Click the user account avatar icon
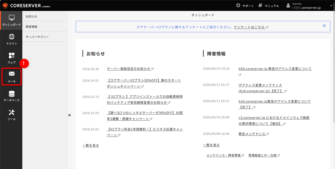This screenshot has height=169, width=335. pos(289,6)
